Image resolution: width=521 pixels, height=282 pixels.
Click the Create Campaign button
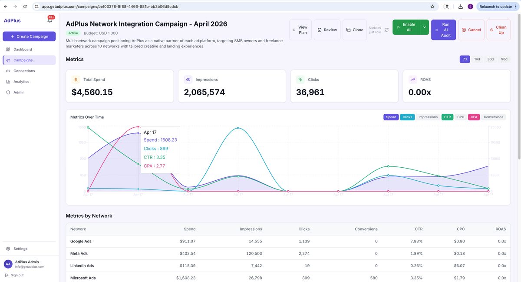(29, 36)
